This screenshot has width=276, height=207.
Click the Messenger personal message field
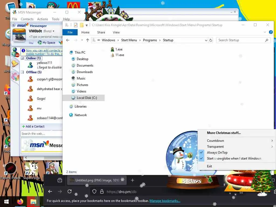[x=45, y=37]
